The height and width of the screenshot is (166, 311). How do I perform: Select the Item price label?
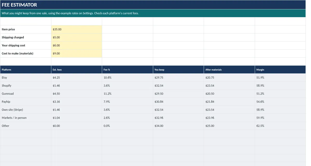point(26,29)
